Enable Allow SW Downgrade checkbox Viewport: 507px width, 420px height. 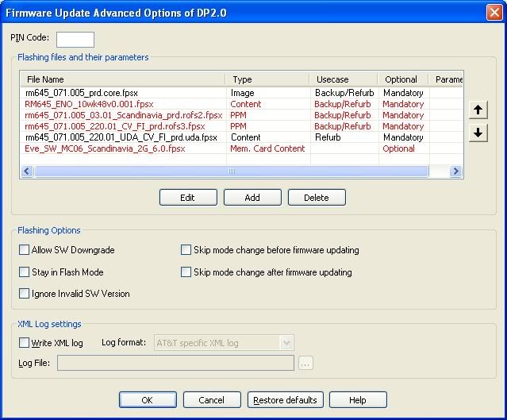(24, 250)
